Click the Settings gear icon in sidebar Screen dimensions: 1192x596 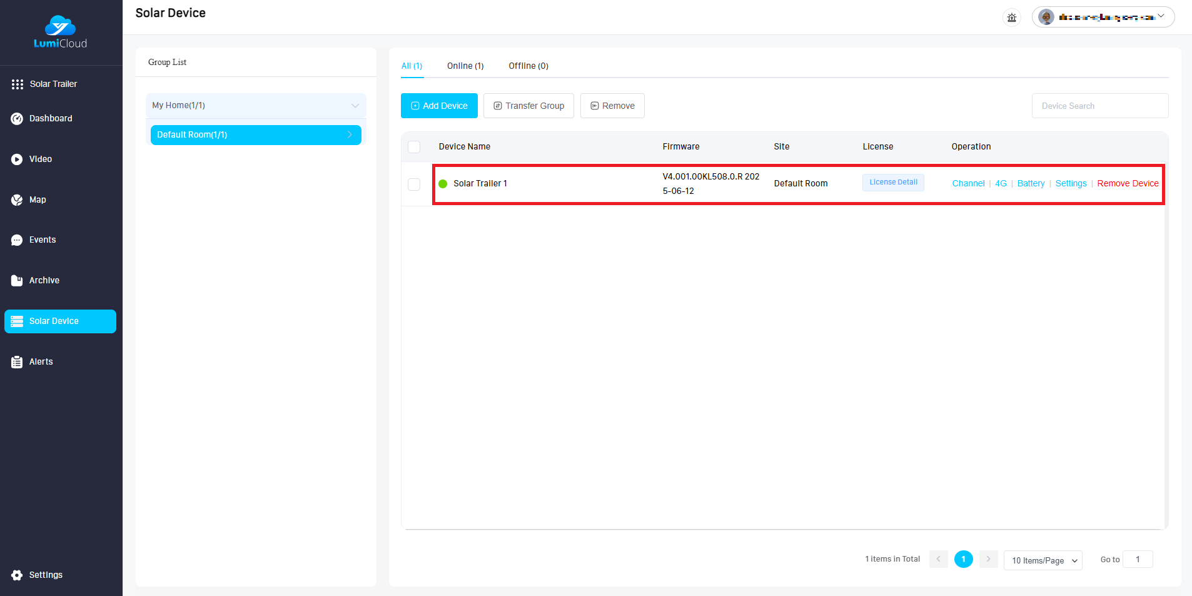(17, 575)
